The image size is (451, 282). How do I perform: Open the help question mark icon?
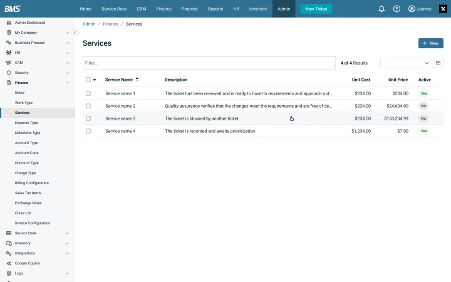coord(397,9)
